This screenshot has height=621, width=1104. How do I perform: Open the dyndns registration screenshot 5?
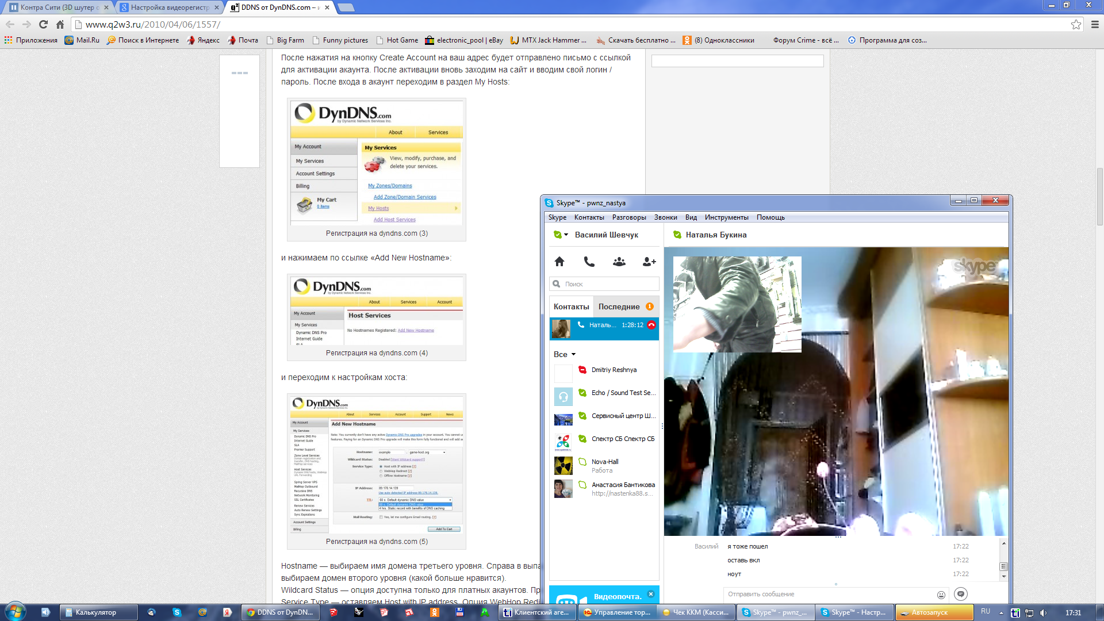[377, 466]
